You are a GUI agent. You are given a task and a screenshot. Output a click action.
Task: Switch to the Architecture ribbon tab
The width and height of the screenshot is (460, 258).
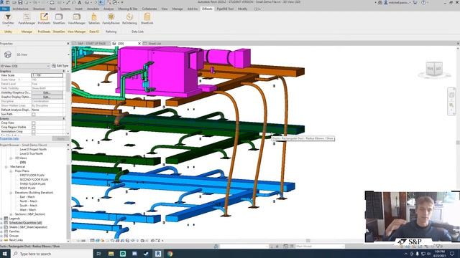(x=21, y=9)
